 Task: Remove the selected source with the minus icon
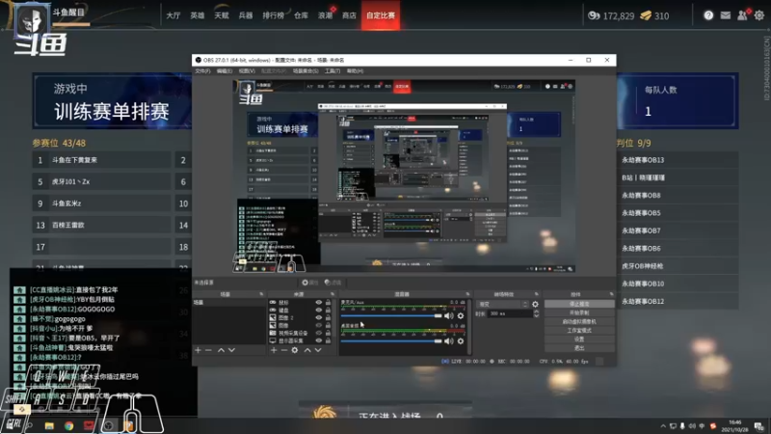(x=284, y=350)
